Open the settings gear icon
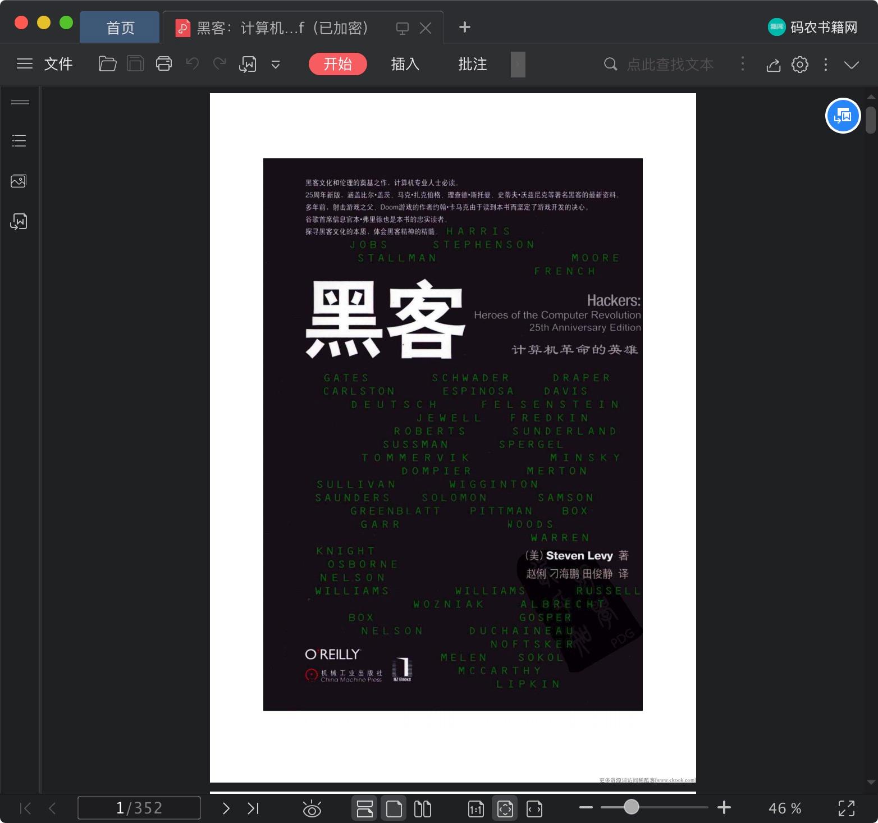This screenshot has height=823, width=878. [800, 65]
